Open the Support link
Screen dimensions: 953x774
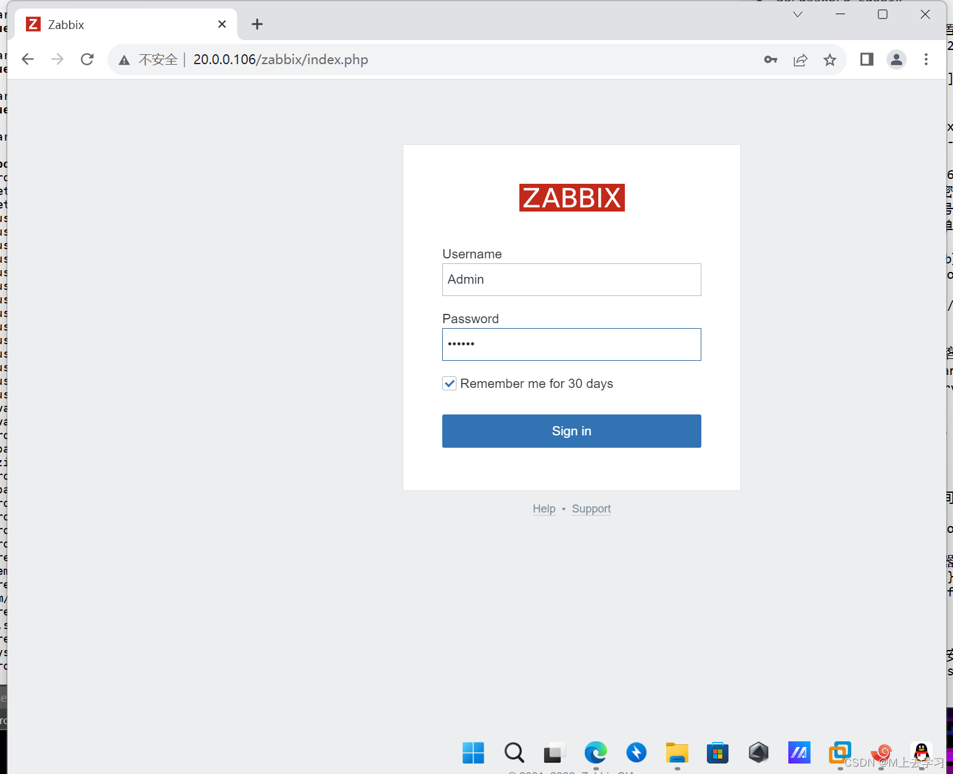click(591, 509)
